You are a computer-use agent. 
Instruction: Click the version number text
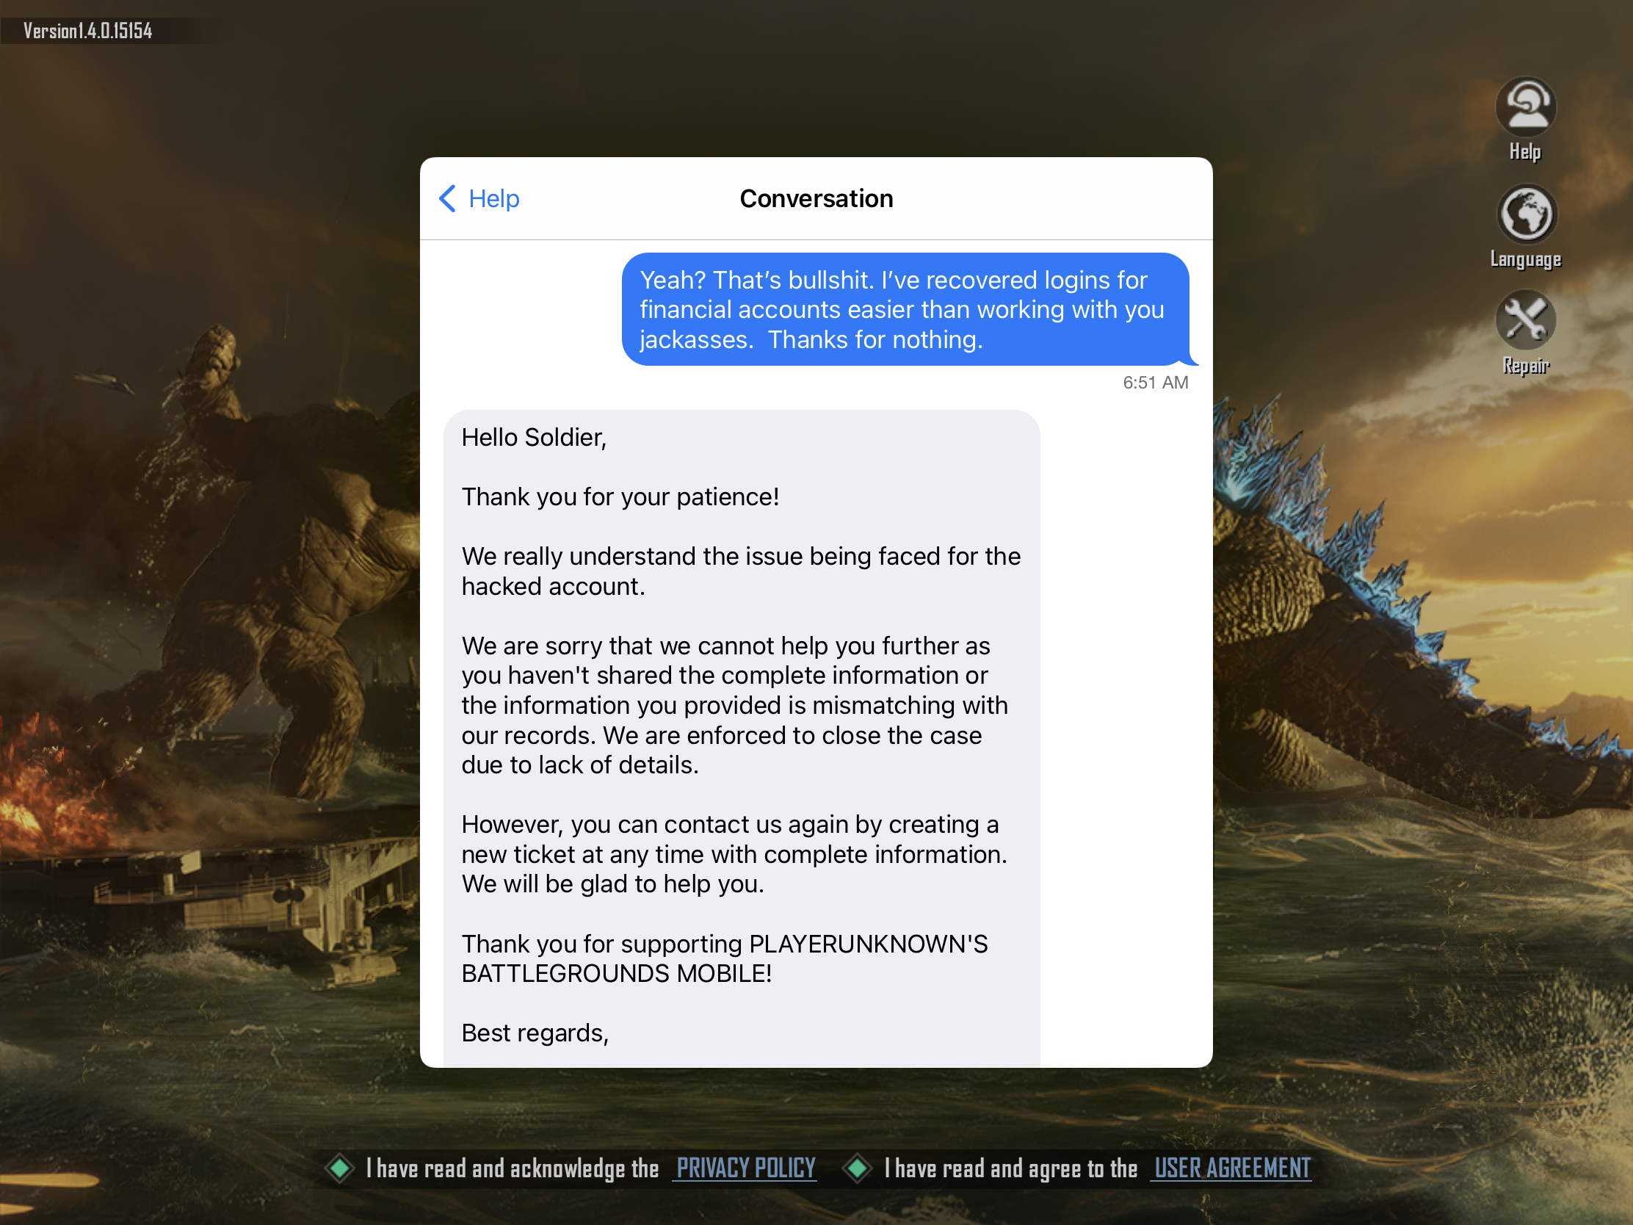[x=88, y=31]
